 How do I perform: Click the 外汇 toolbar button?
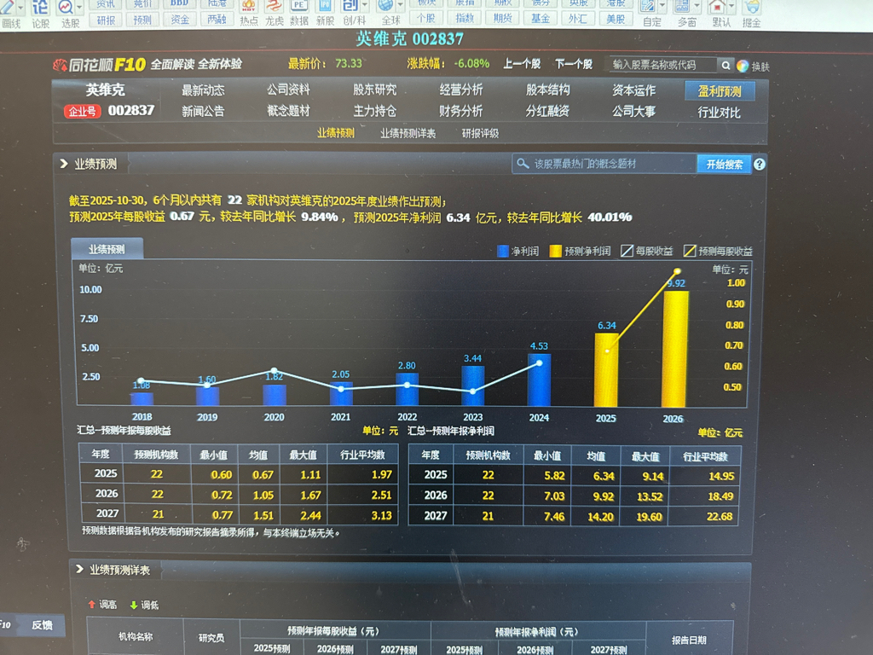coord(578,19)
